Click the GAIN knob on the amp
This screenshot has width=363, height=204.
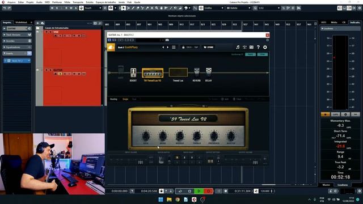(x=146, y=136)
